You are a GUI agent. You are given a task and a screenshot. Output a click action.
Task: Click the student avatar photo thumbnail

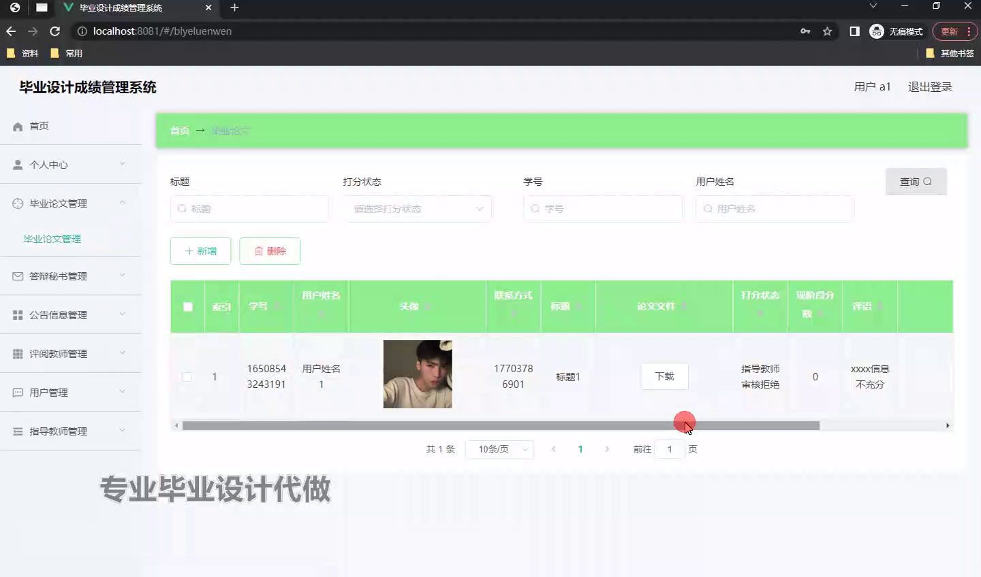point(418,374)
